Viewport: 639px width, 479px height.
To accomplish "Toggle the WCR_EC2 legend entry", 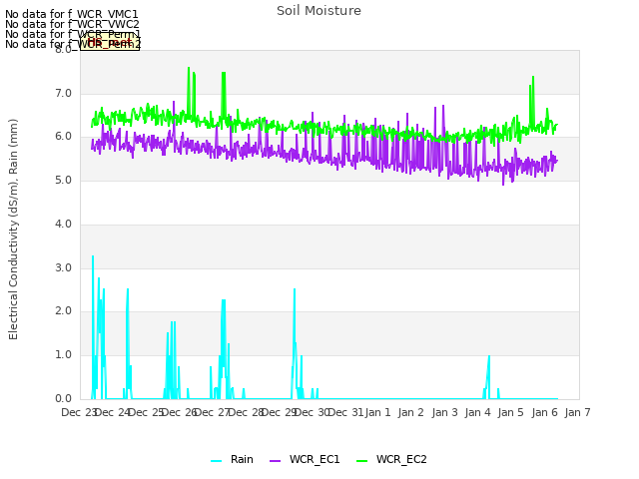I will [x=391, y=459].
